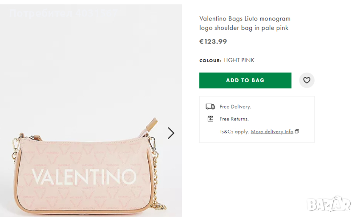Click the Ts&Cs apply text
The image size is (356, 217).
point(234,132)
